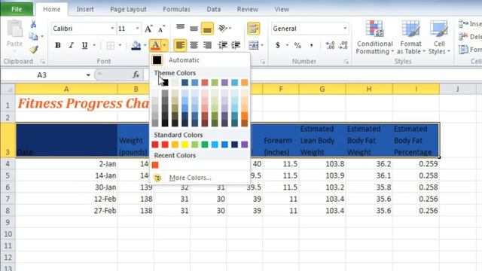Open the File tab
The image size is (482, 271).
click(17, 9)
